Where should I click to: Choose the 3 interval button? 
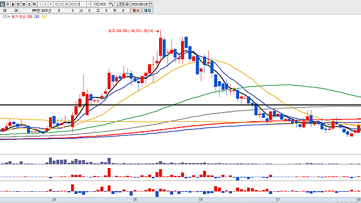tap(45, 4)
